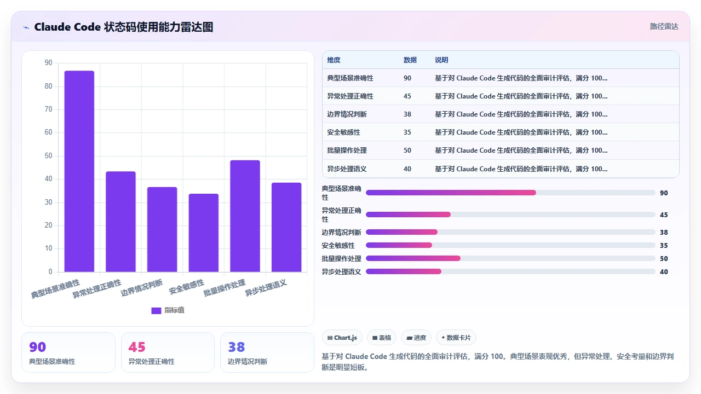Click the lightning icon beside the title
The height and width of the screenshot is (394, 701).
26,27
